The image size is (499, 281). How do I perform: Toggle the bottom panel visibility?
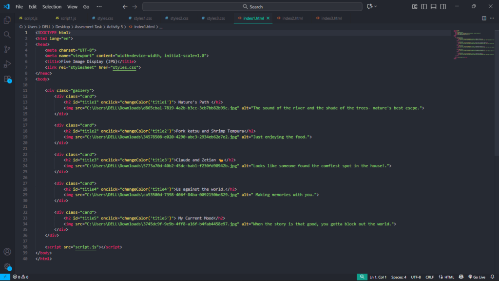pos(433,7)
